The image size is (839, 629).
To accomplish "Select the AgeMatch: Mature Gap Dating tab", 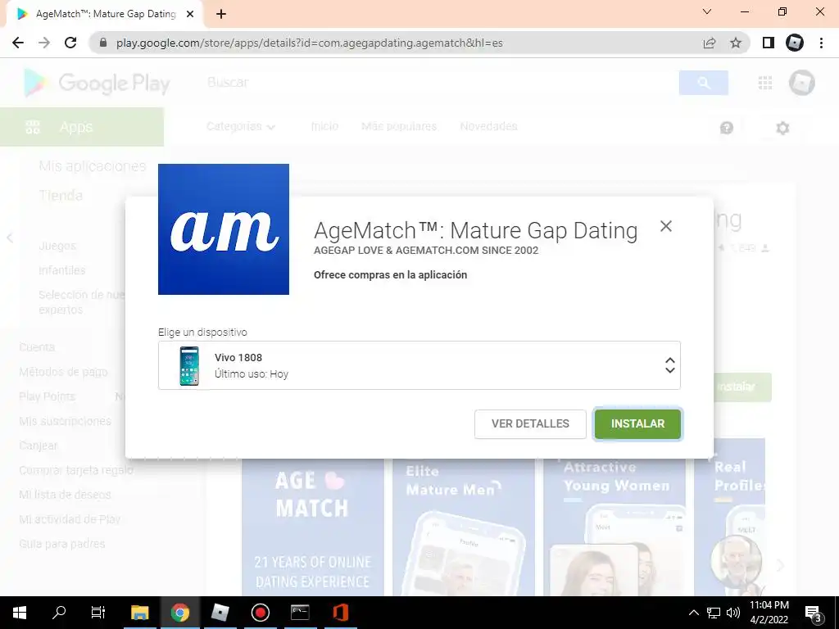I will coord(105,14).
